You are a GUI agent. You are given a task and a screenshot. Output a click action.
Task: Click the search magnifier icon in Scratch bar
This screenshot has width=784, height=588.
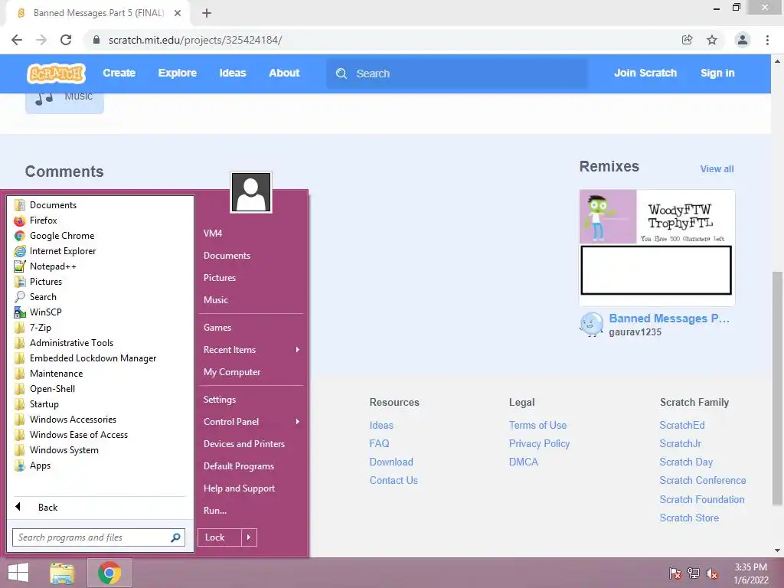coord(341,73)
